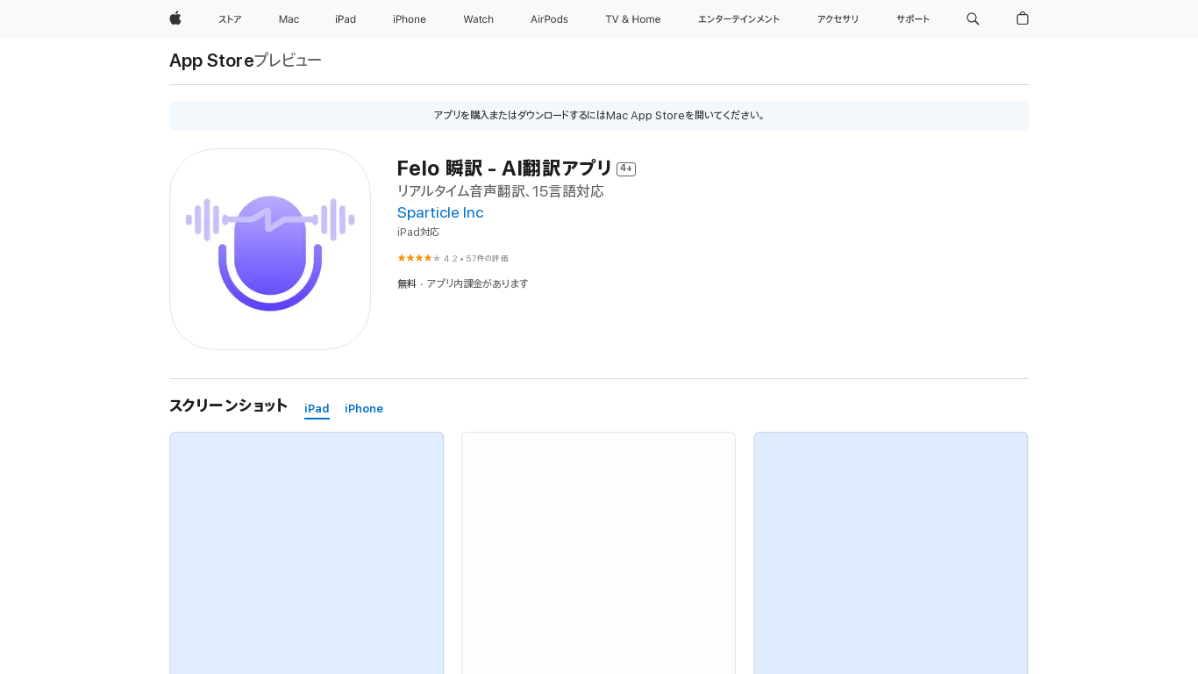1198x674 pixels.
Task: Open the iPad navigation menu item
Action: [346, 19]
